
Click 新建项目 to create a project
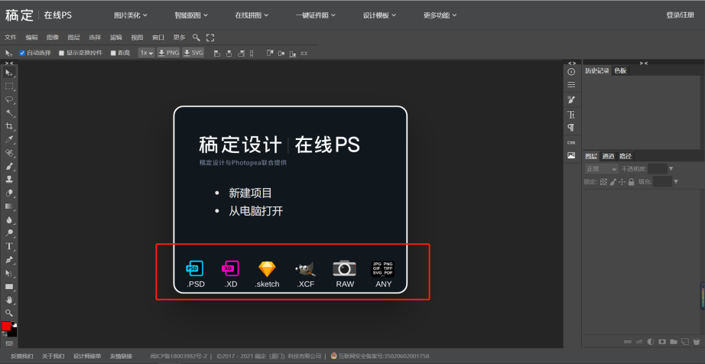pos(250,193)
